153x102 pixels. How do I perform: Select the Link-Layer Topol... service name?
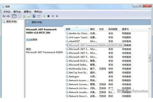pyautogui.click(x=79, y=37)
